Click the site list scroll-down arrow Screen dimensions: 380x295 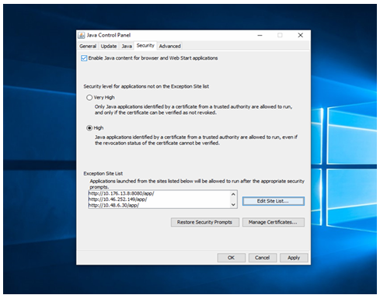[x=233, y=205]
